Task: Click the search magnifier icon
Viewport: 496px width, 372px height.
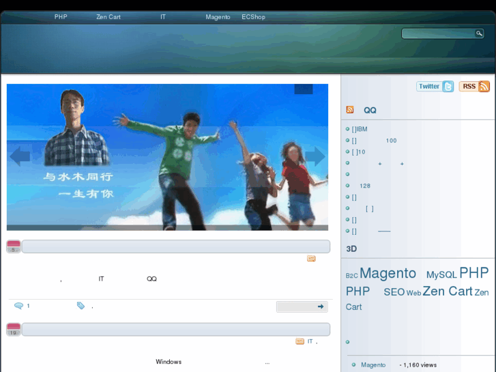Action: click(x=479, y=33)
